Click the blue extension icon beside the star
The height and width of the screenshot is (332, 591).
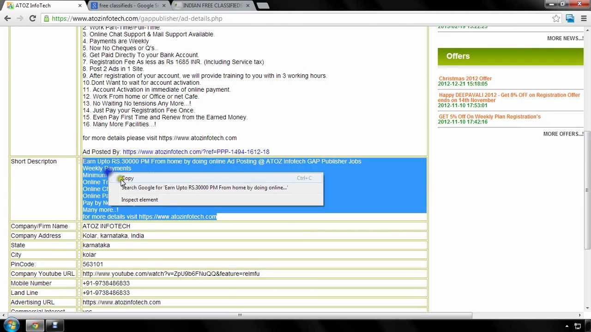(570, 18)
